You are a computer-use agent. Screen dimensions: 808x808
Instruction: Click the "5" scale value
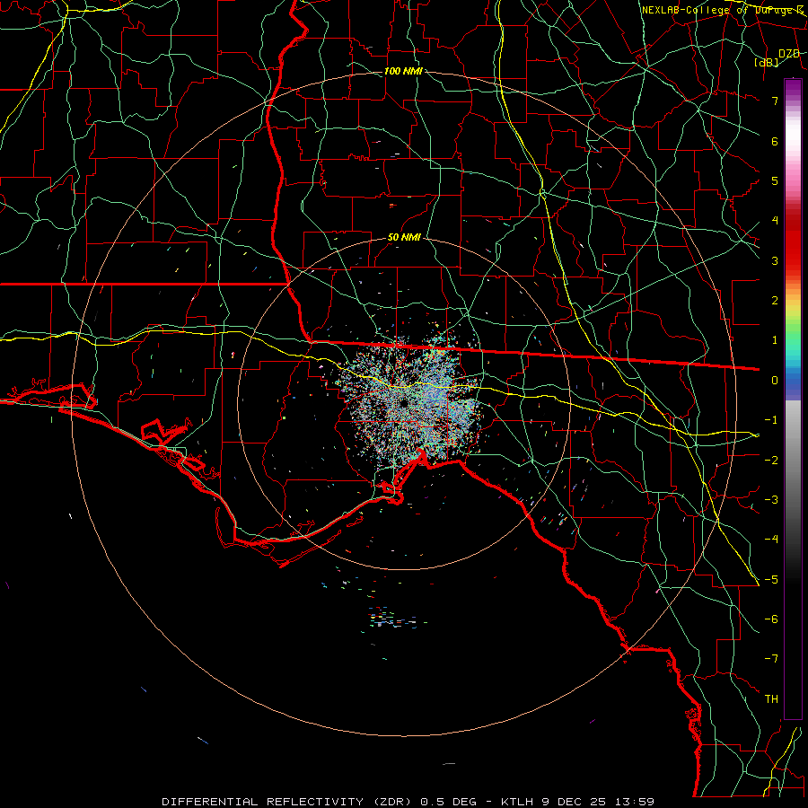point(775,180)
